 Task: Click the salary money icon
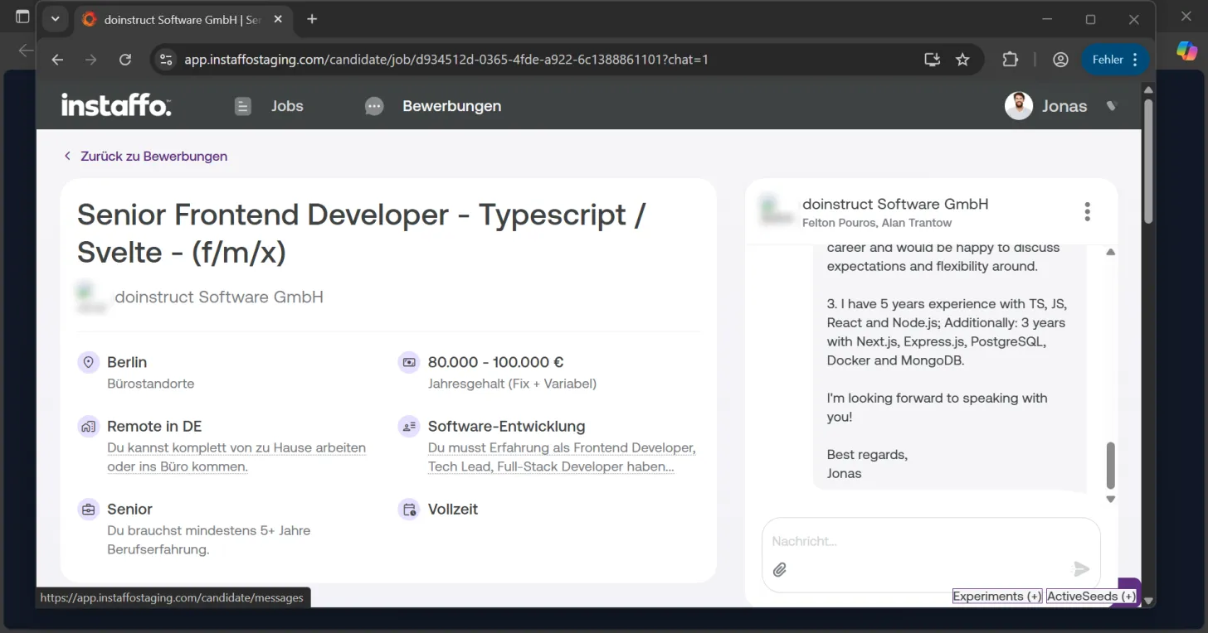(409, 362)
